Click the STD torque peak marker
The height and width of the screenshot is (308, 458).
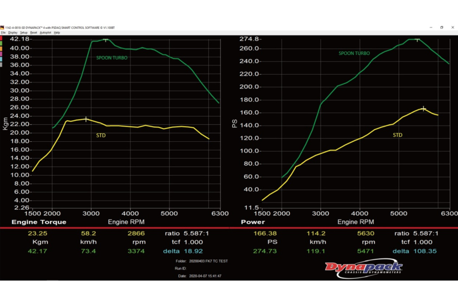point(86,119)
